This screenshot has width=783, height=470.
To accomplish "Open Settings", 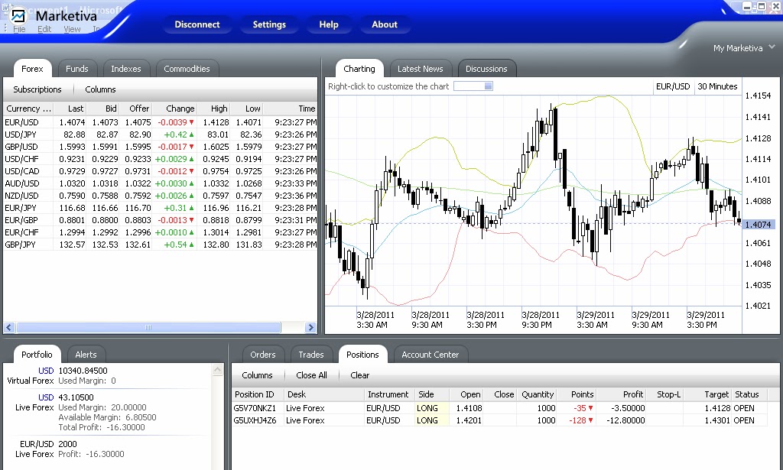I will coord(269,24).
